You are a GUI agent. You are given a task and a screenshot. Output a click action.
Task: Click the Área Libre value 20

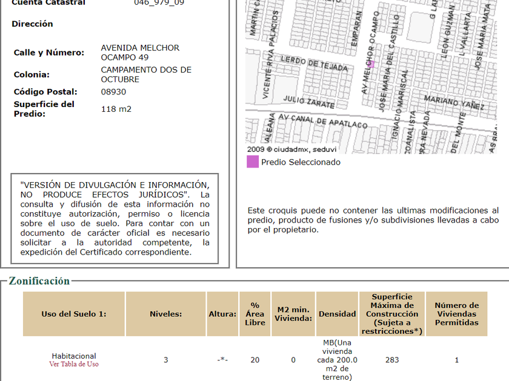point(255,360)
